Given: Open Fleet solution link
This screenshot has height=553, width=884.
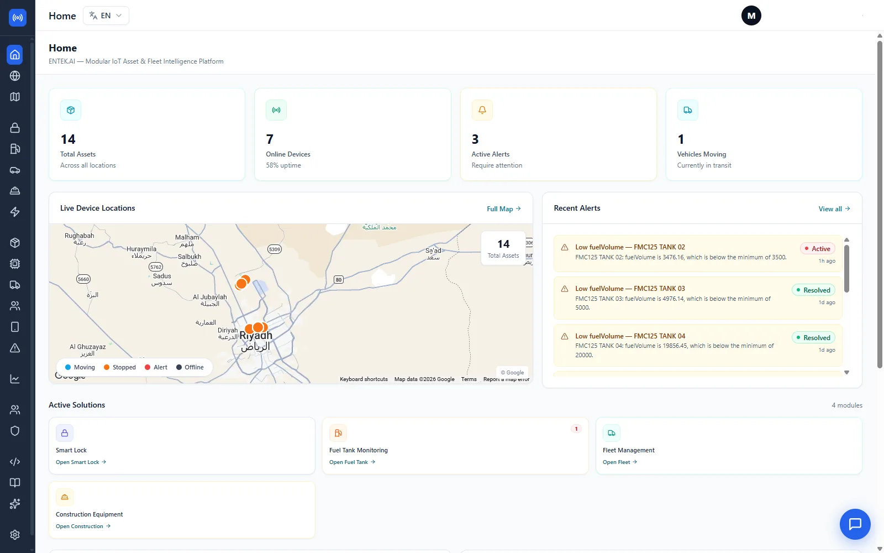Looking at the screenshot, I should tap(620, 462).
